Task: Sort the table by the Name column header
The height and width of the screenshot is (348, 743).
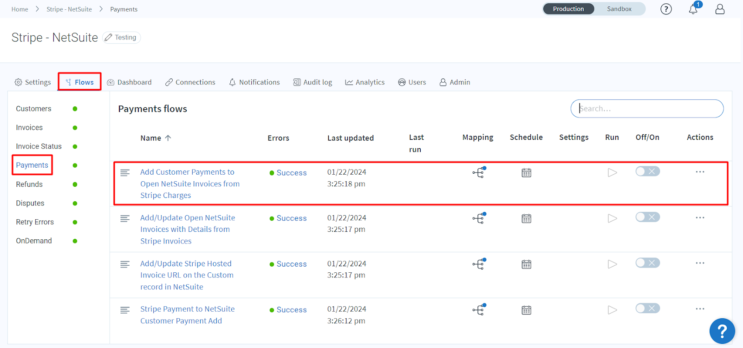Action: 151,138
